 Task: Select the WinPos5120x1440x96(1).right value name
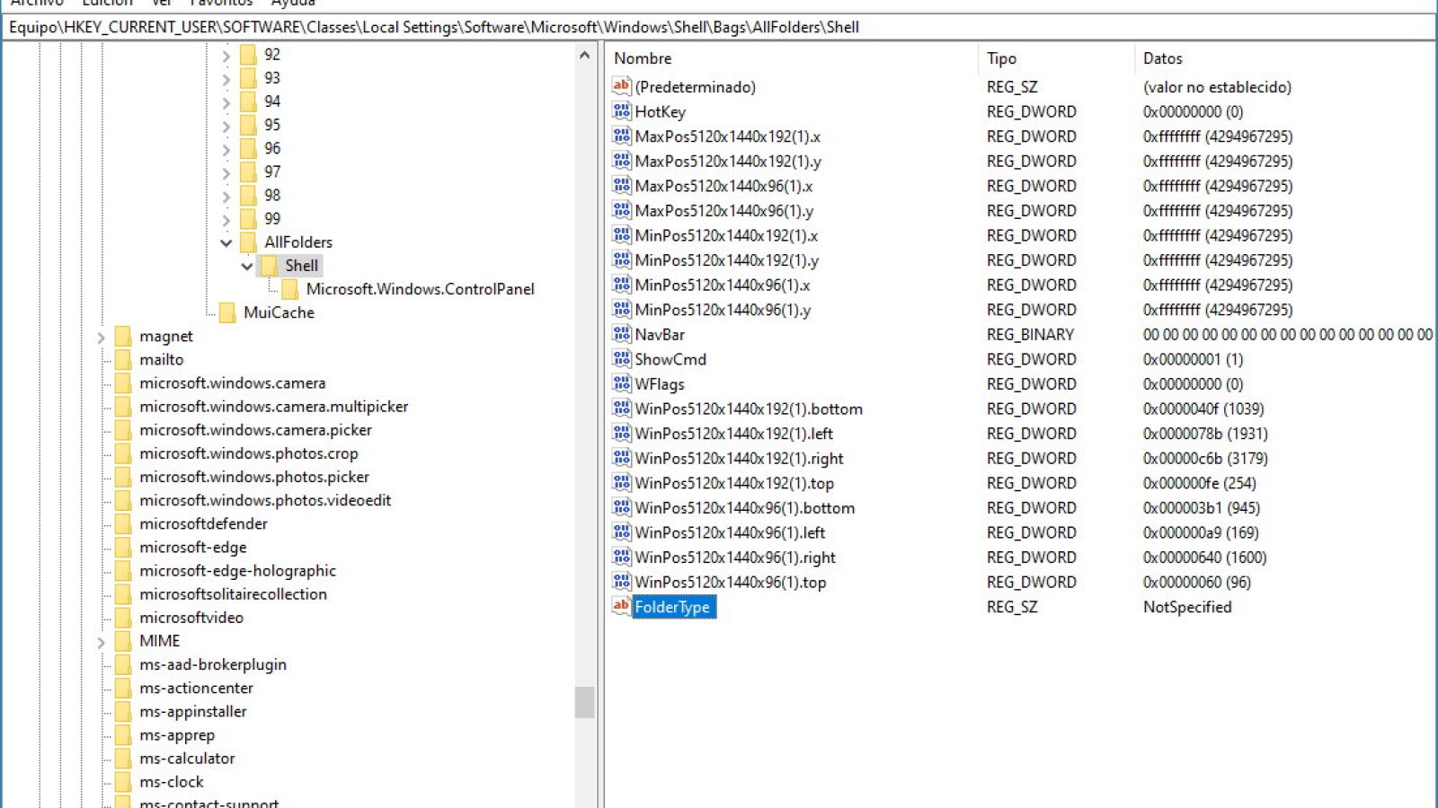pyautogui.click(x=735, y=558)
